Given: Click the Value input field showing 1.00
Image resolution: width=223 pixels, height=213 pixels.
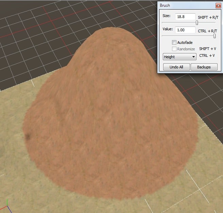Looking at the screenshot, I should 185,30.
